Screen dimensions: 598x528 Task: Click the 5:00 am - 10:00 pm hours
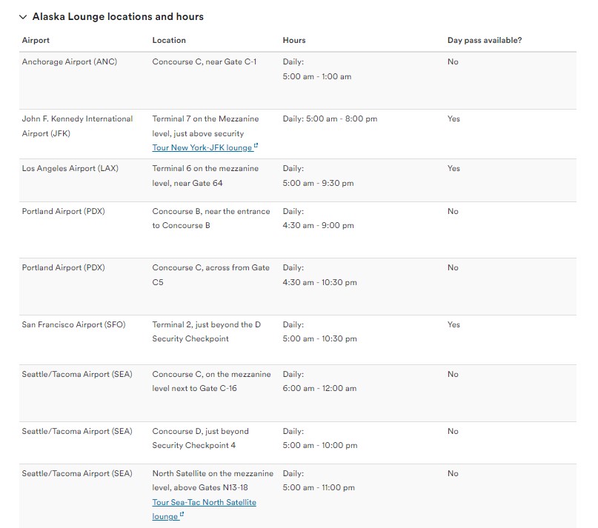pyautogui.click(x=320, y=446)
